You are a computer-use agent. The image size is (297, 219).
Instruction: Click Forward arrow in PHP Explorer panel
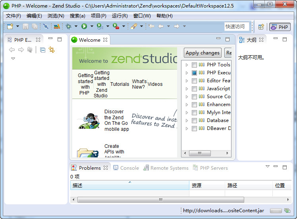[21, 50]
